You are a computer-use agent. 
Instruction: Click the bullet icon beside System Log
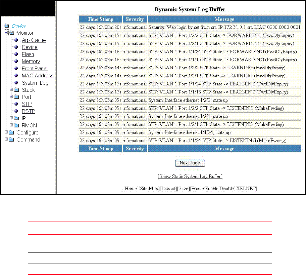coord(16,83)
